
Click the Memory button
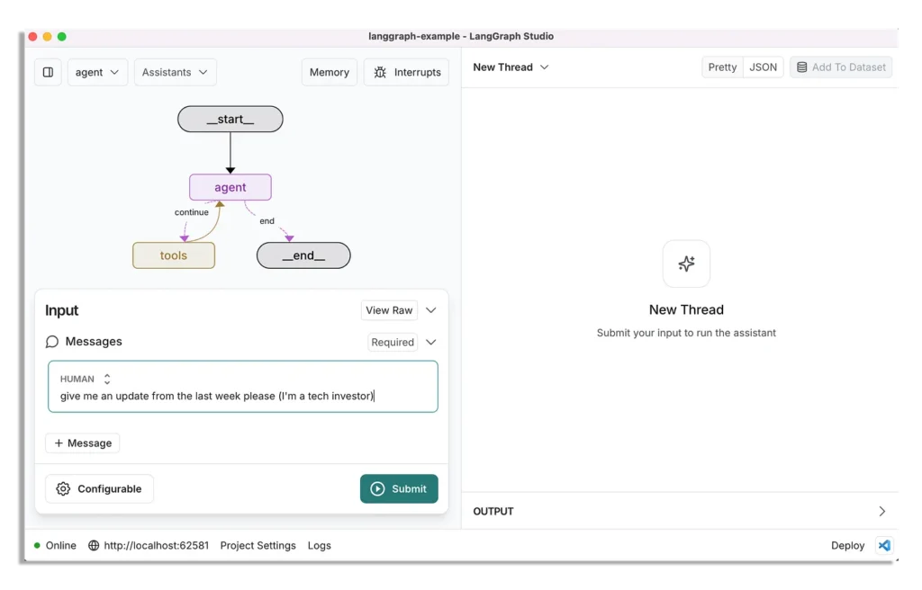pos(330,72)
